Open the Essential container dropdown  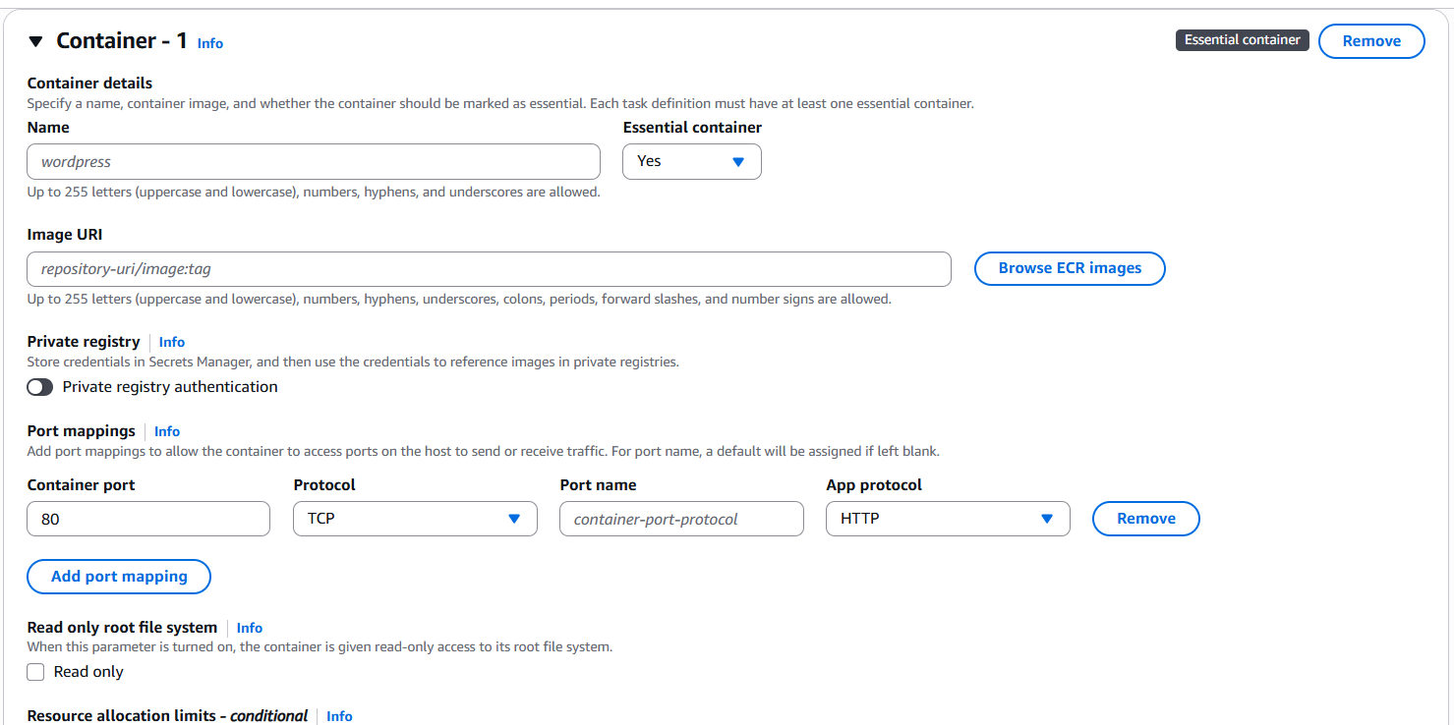click(691, 161)
